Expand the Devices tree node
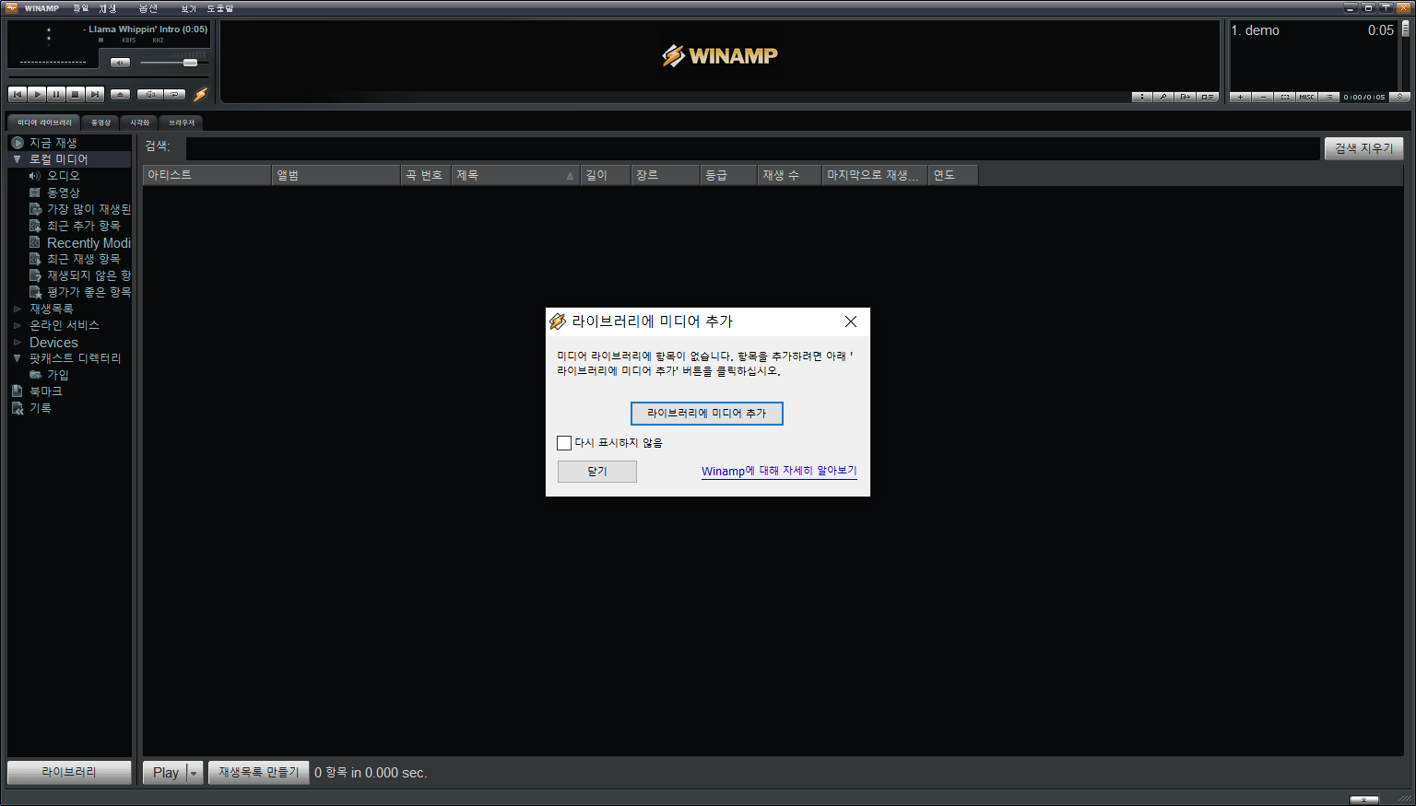This screenshot has height=806, width=1416. (x=17, y=342)
